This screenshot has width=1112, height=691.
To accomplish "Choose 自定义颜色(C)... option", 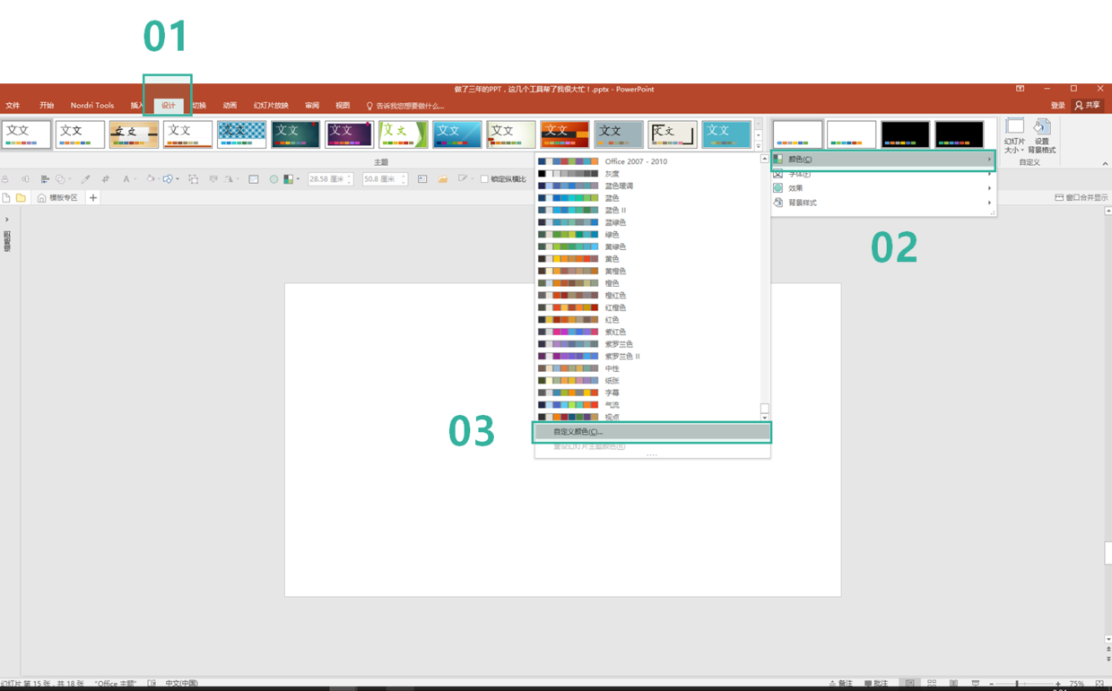I will pyautogui.click(x=651, y=432).
